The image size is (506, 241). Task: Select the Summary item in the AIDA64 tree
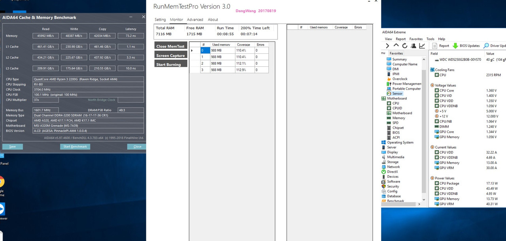396,59
